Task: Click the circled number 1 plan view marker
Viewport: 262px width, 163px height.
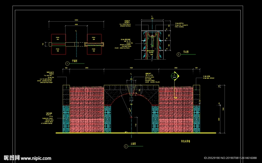Action: pos(67,64)
